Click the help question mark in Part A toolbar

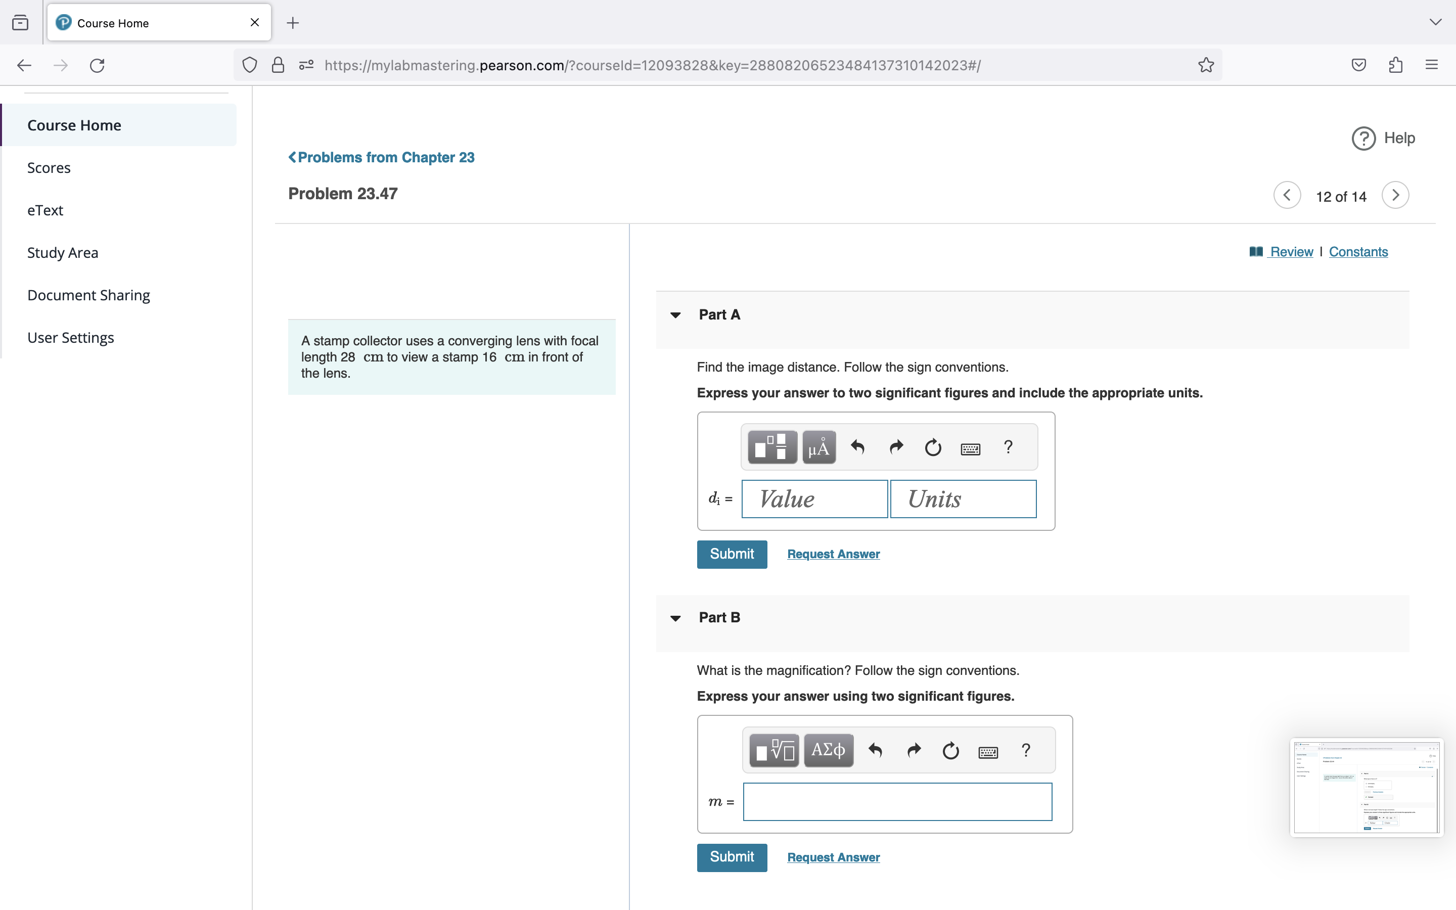point(1008,446)
